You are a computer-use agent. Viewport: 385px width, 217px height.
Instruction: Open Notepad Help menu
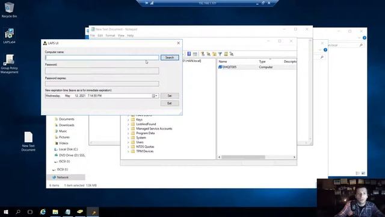tap(130, 36)
